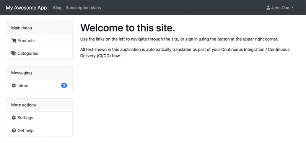Click the paragraph mentioning Continuous Integration

coord(185,53)
